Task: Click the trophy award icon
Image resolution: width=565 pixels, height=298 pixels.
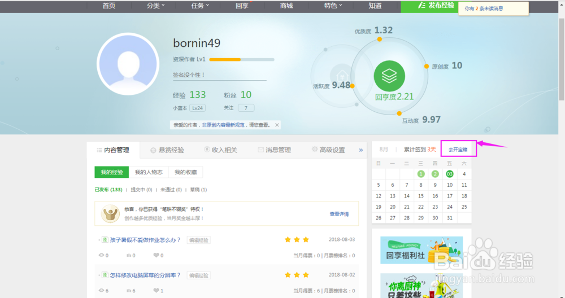Action: pyautogui.click(x=110, y=214)
